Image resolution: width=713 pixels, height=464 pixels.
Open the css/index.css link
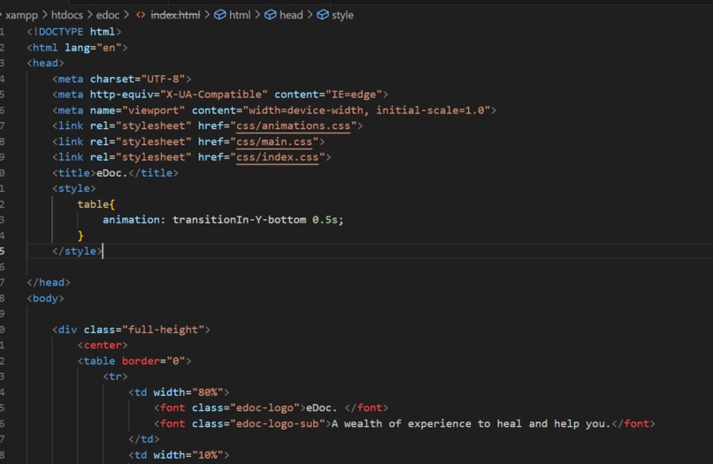click(278, 157)
